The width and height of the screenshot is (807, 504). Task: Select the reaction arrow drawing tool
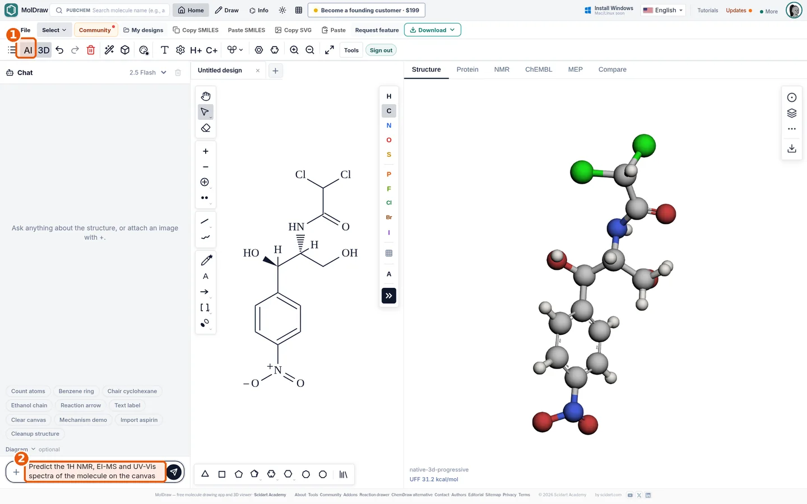pos(205,292)
